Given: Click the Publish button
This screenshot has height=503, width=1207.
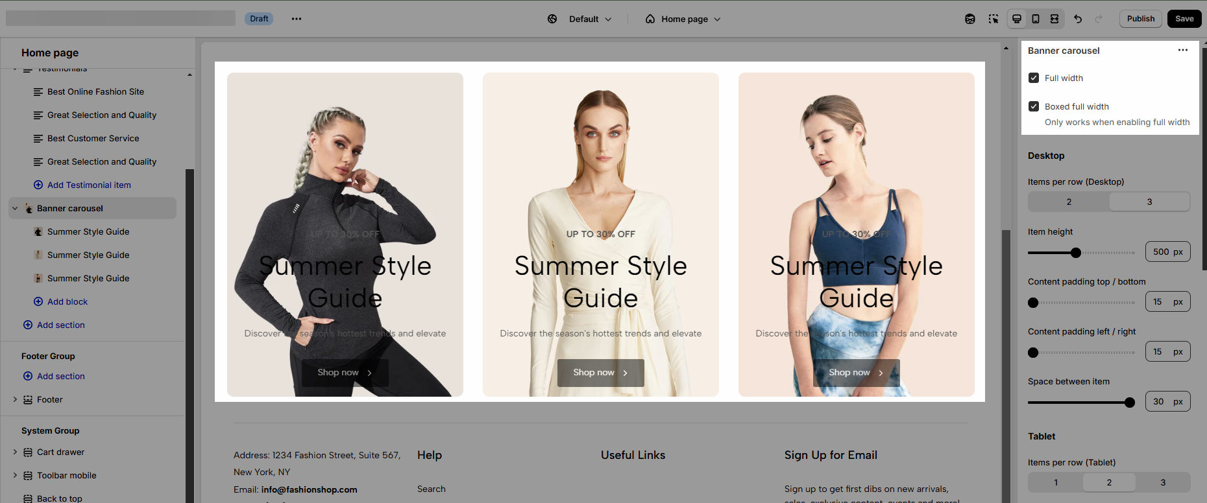Looking at the screenshot, I should (1140, 19).
